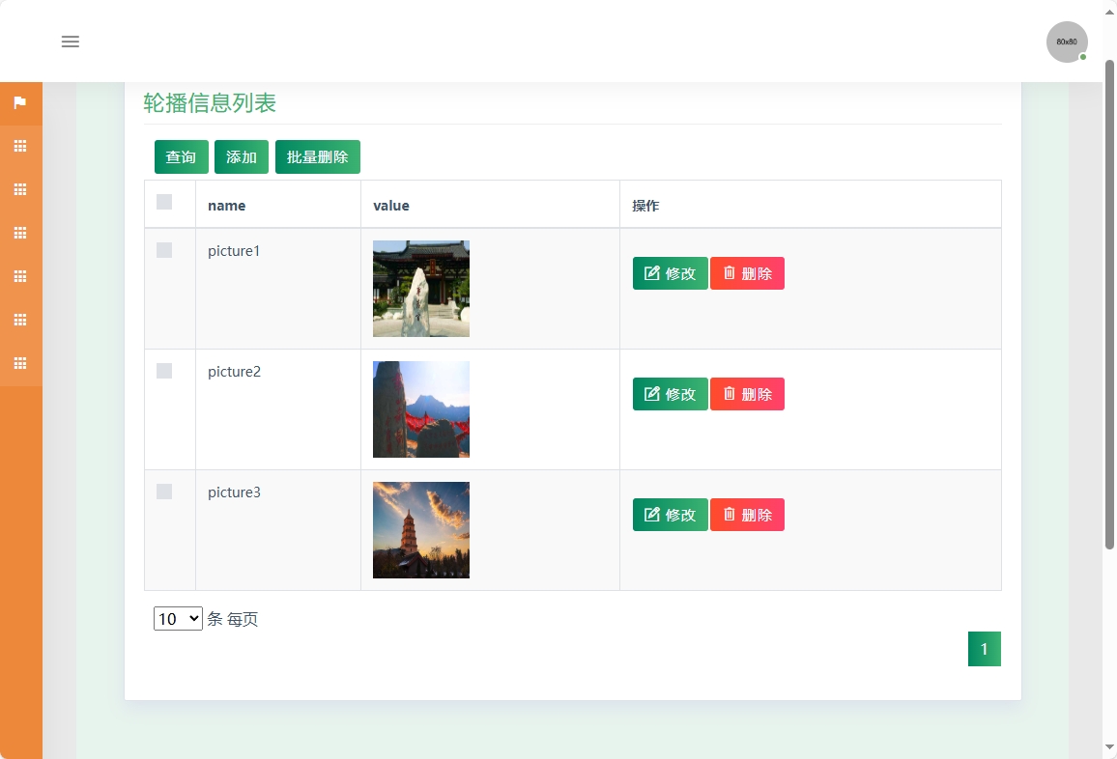This screenshot has height=759, width=1117.
Task: Click the first grid icon below flag
Action: pyautogui.click(x=20, y=146)
